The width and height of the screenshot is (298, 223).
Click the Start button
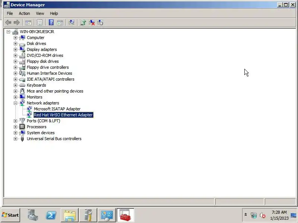[x=10, y=215]
